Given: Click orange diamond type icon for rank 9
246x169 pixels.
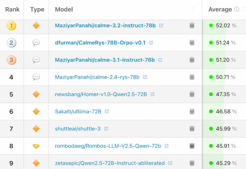Looking at the screenshot, I should [36, 163].
